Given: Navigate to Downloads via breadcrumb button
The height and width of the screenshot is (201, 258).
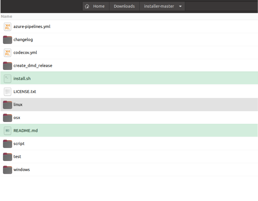Looking at the screenshot, I should (x=124, y=6).
